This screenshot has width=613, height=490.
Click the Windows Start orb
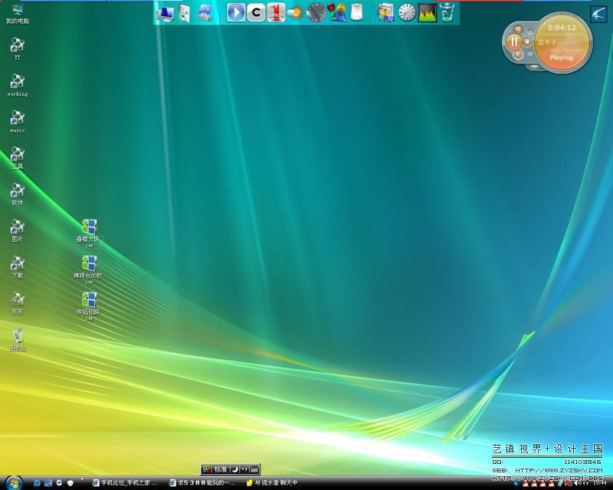pos(14,482)
